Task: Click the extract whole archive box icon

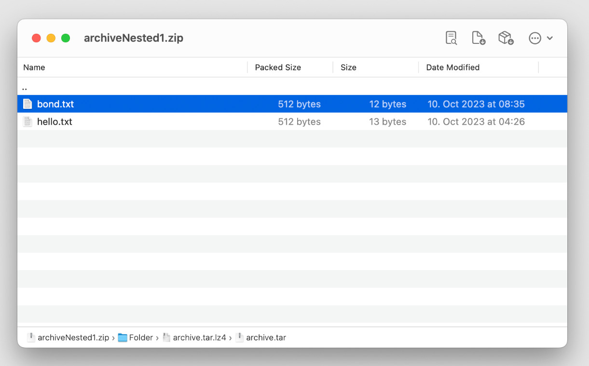Action: pyautogui.click(x=506, y=38)
